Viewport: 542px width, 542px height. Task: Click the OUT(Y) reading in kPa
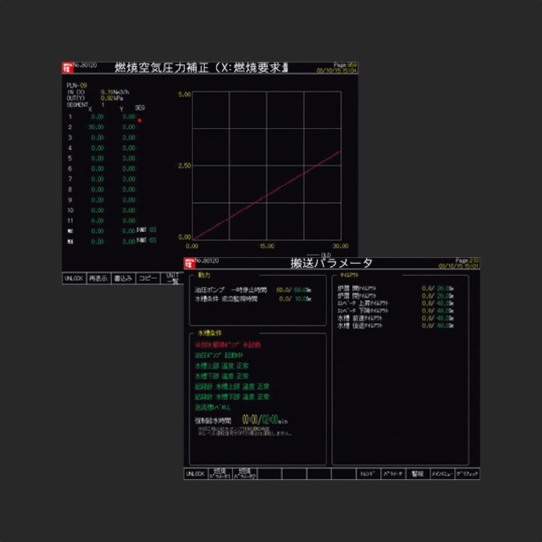pyautogui.click(x=112, y=98)
